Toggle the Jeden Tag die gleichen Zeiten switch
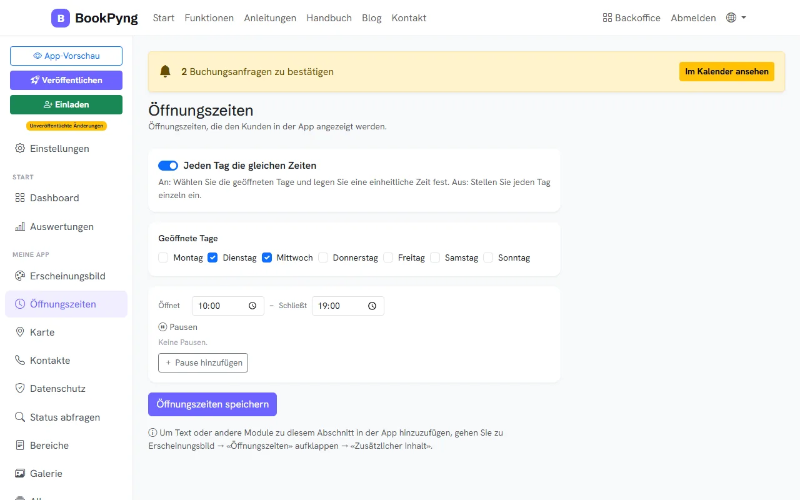Screen dimensions: 800x500 [x=168, y=166]
